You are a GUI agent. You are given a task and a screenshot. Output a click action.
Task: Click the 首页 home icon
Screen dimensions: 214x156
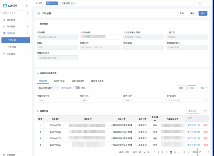[x=37, y=3]
